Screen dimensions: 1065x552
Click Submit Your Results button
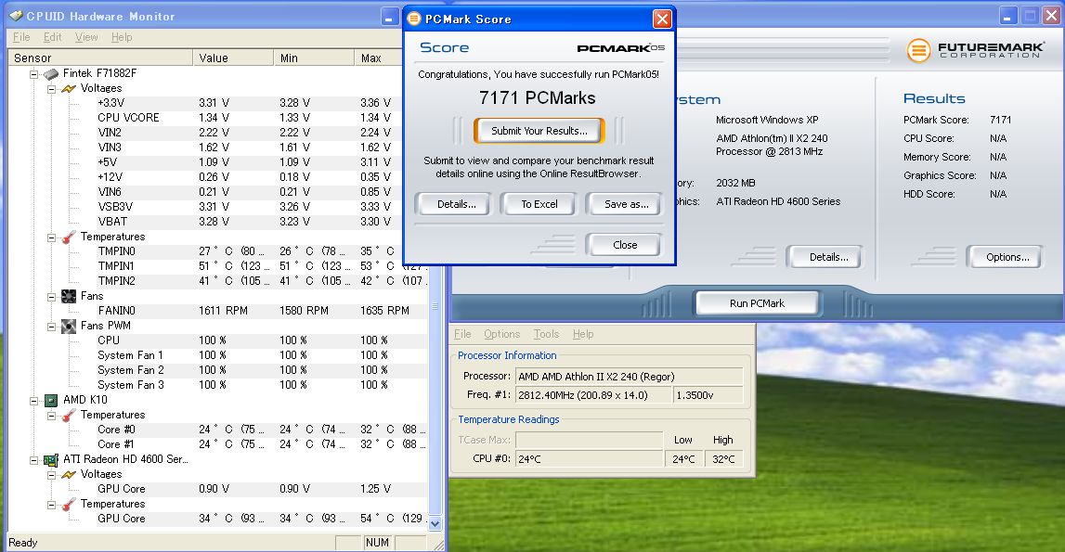(539, 131)
